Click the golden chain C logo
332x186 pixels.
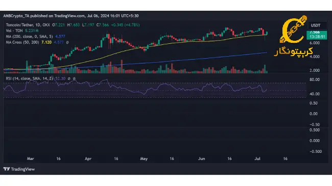coord(293,29)
